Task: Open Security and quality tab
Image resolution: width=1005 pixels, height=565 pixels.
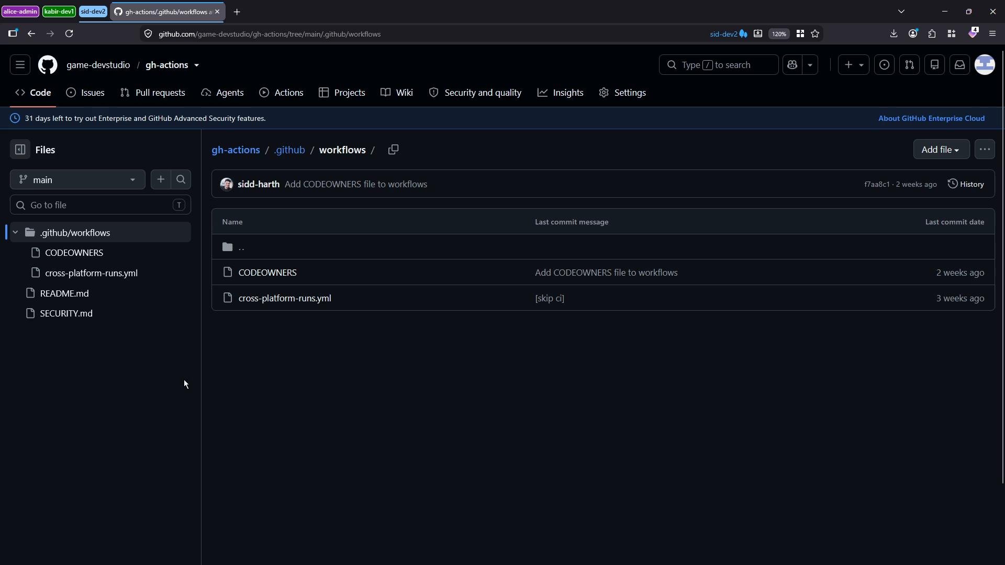Action: [x=475, y=93]
